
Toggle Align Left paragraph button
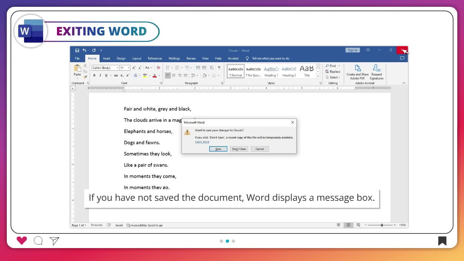[167, 75]
